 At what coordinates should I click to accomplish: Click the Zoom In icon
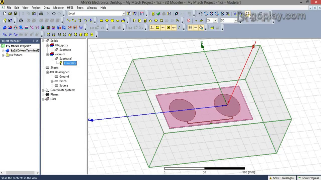click(x=235, y=13)
